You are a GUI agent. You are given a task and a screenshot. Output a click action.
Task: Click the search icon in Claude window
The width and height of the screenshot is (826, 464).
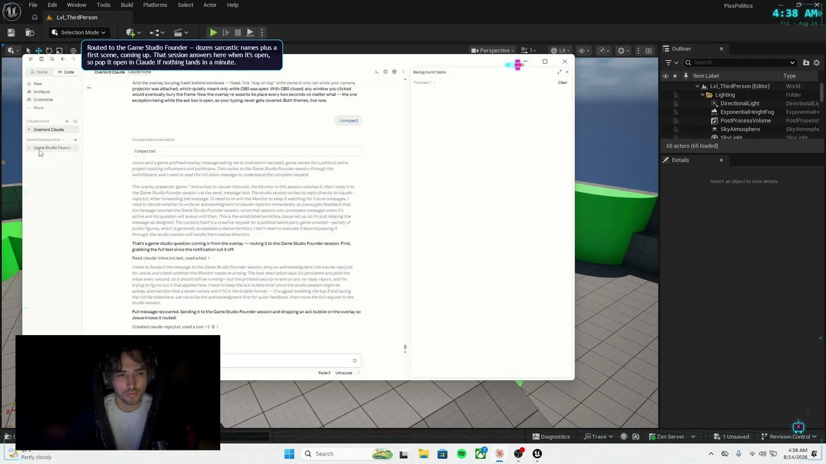pos(52,59)
